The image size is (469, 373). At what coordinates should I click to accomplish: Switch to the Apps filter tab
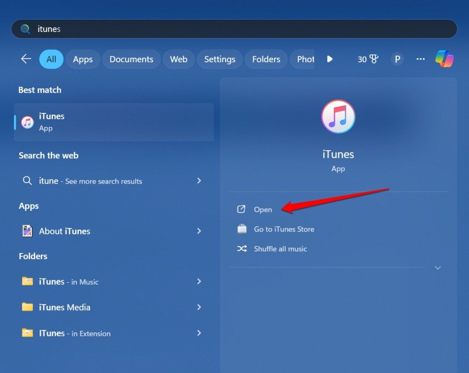pyautogui.click(x=83, y=59)
